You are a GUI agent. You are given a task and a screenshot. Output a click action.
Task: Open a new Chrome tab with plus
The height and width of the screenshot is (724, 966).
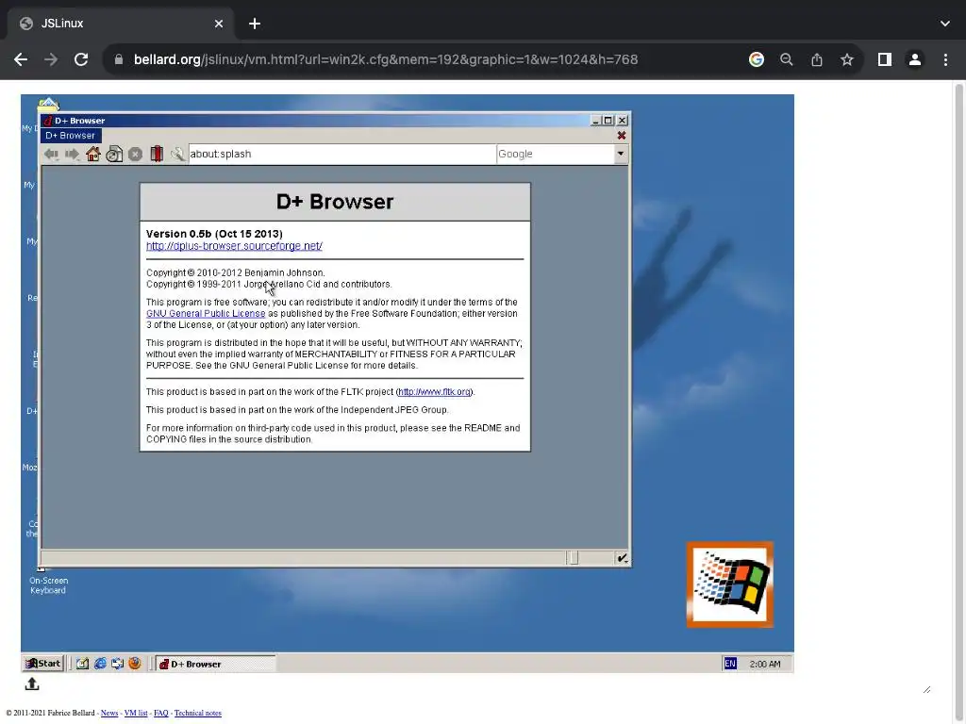pyautogui.click(x=255, y=24)
